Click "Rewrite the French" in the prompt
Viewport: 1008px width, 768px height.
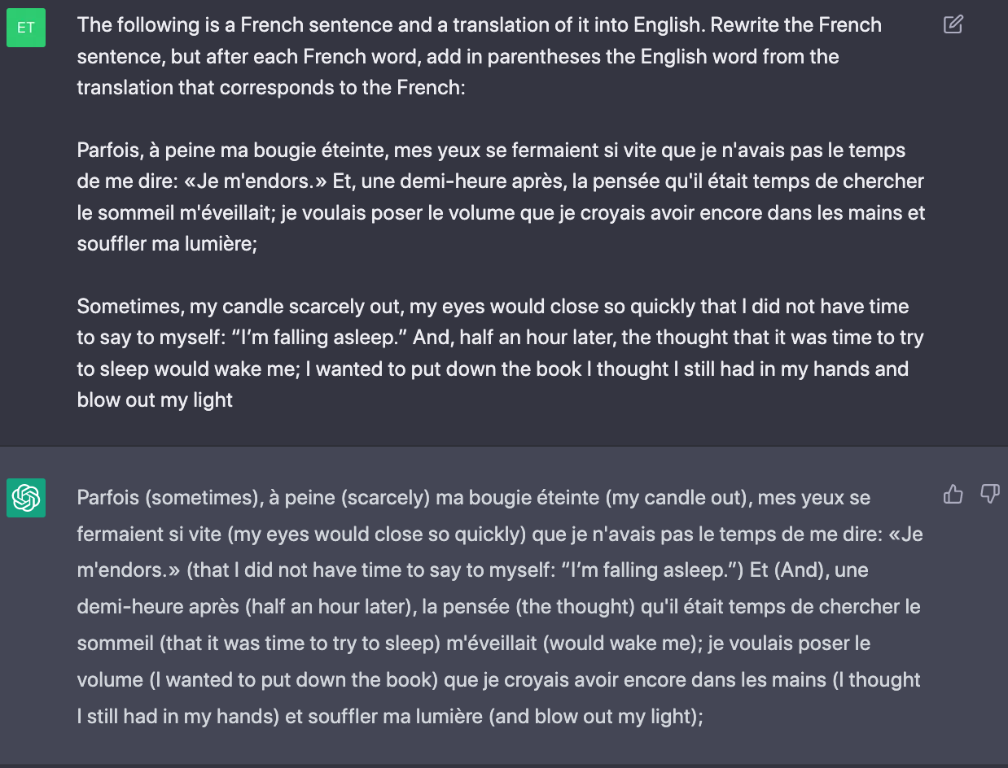pyautogui.click(x=795, y=25)
